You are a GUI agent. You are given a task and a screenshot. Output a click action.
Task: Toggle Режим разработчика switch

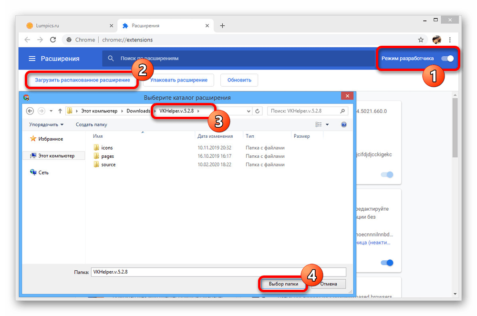point(447,58)
